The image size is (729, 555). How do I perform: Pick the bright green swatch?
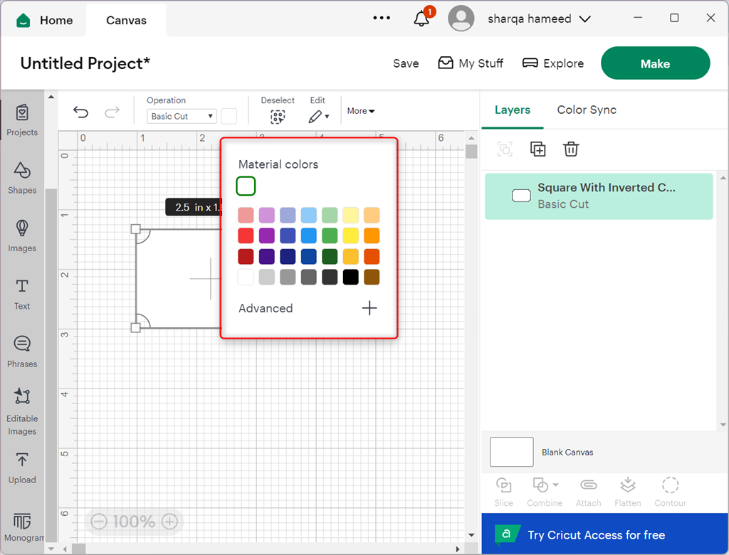click(x=330, y=236)
